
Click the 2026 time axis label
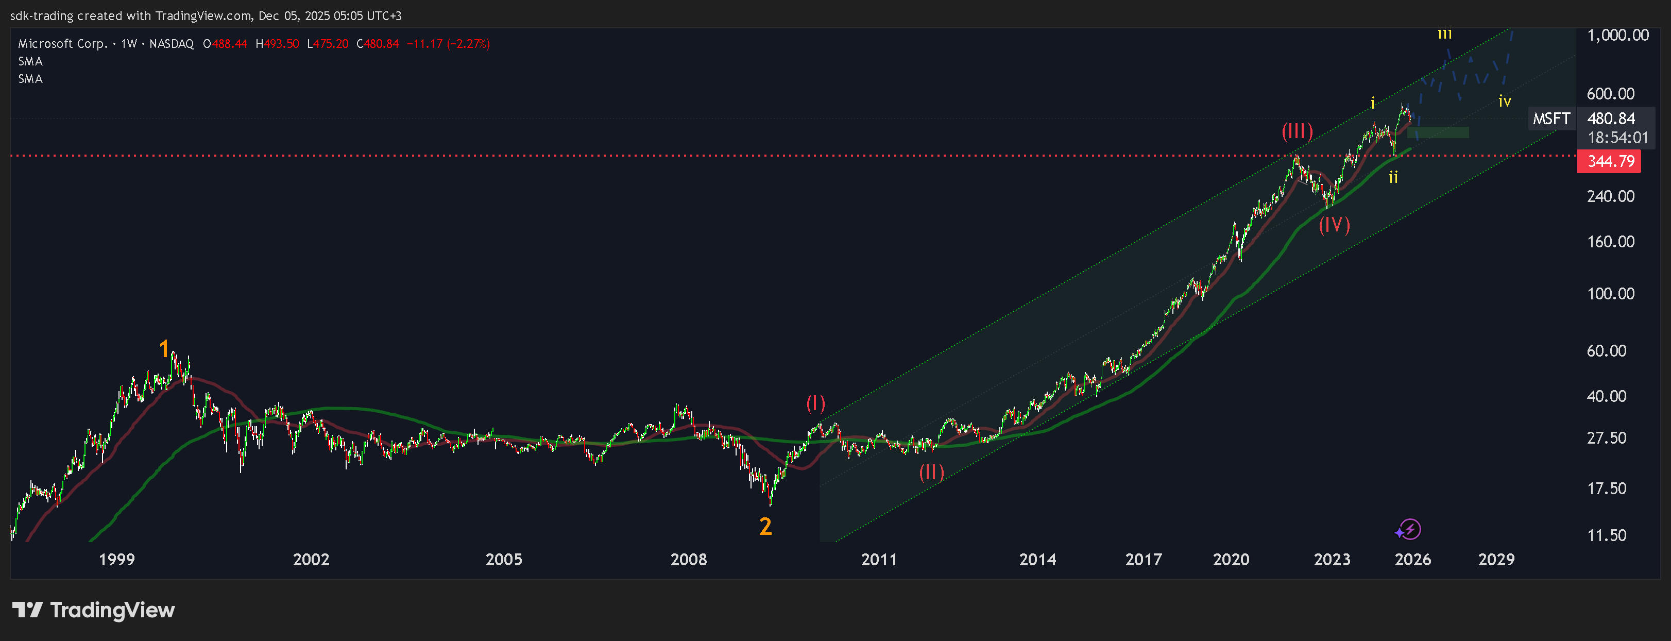[1413, 559]
